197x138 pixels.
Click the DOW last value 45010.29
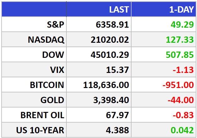tap(110, 55)
